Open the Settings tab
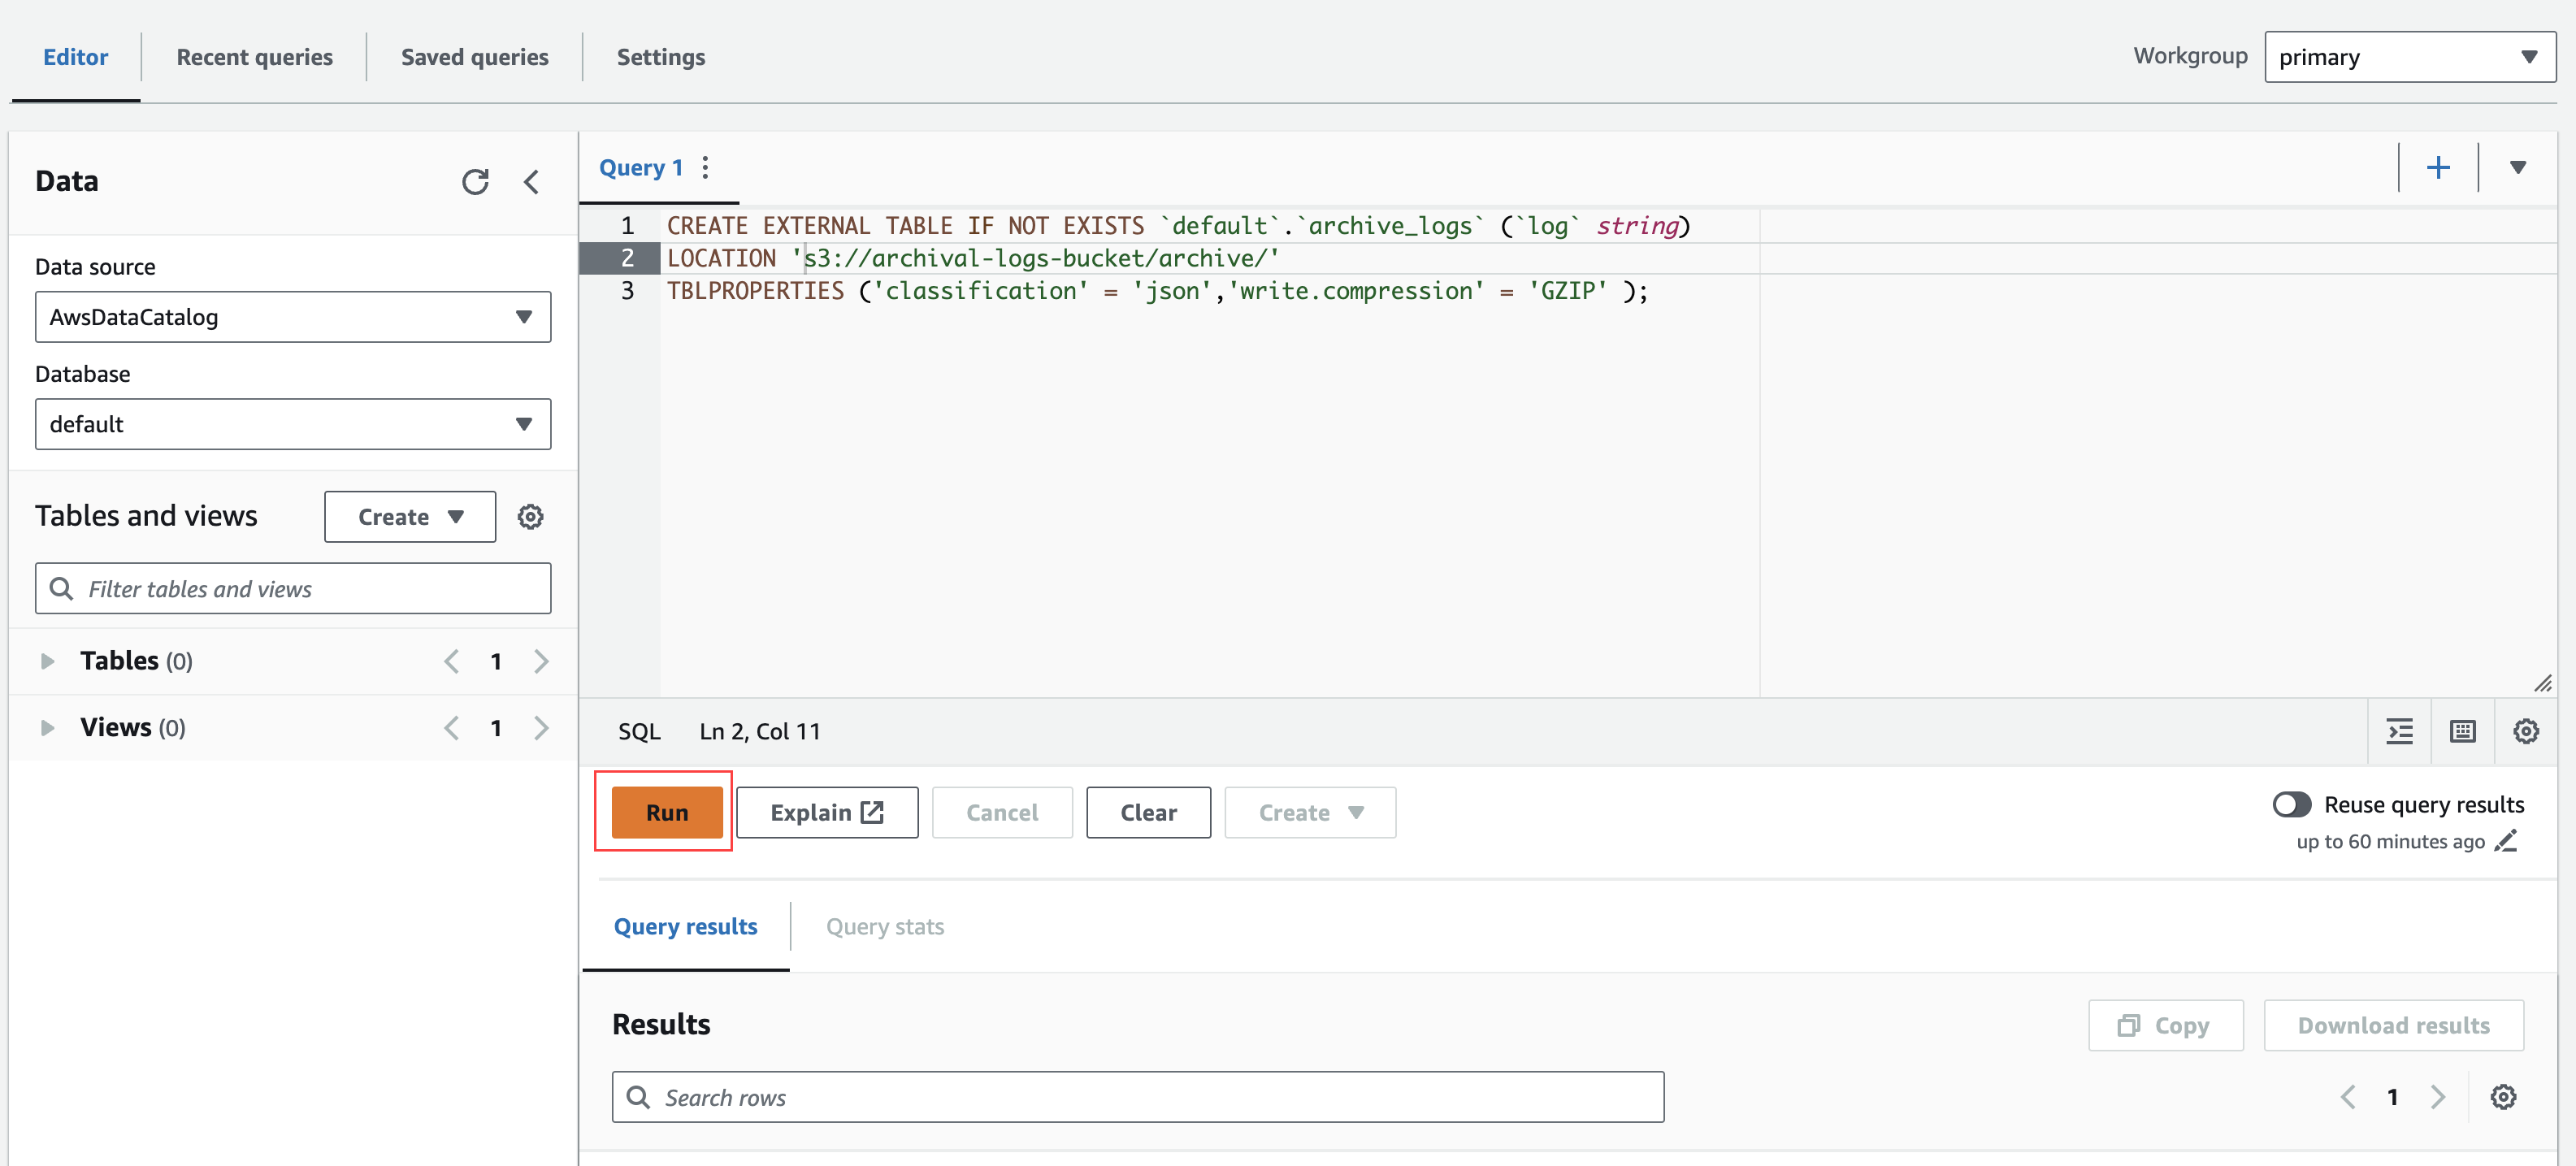Image resolution: width=2576 pixels, height=1166 pixels. point(661,57)
